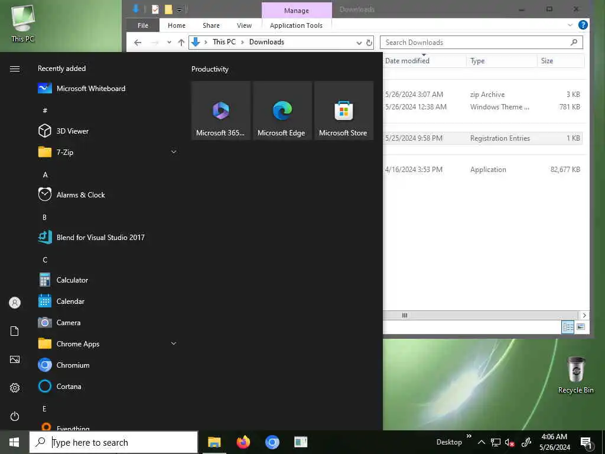The height and width of the screenshot is (454, 605).
Task: Select the zip Archive row
Action: [483, 95]
